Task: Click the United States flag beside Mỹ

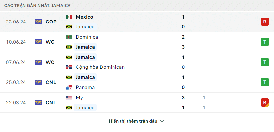Action: pos(69,98)
